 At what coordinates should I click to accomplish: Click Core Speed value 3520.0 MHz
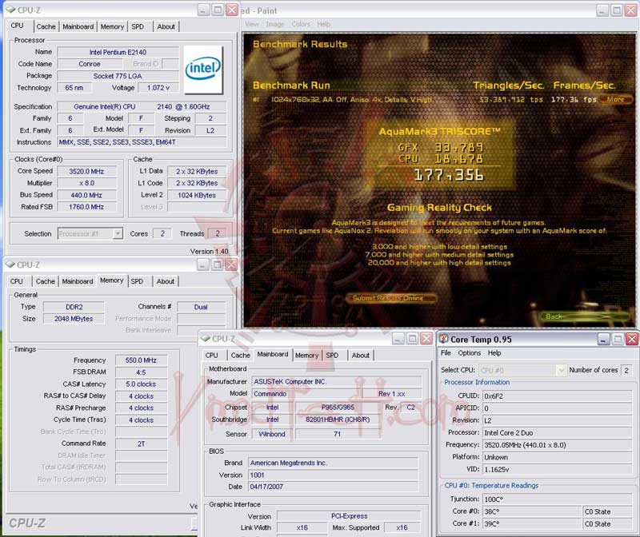point(86,171)
